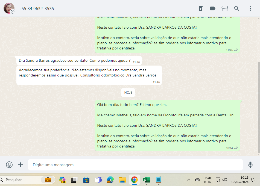The image size is (260, 186).
Task: Select message 'Dra Sandra Barros agradece seu contato'
Action: [x=79, y=61]
